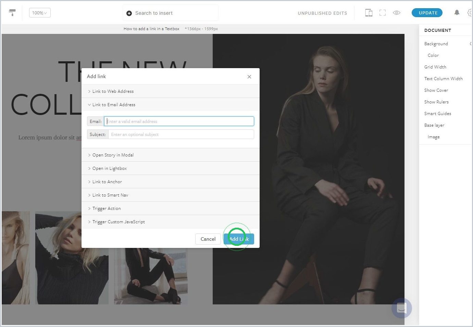Close the Add link dialog
473x327 pixels.
tap(249, 77)
